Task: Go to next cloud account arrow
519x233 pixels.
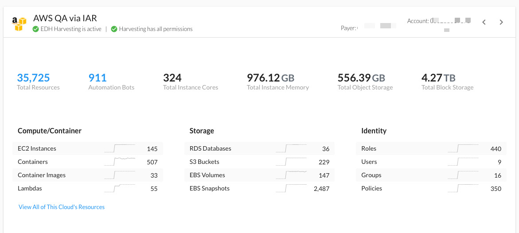Action: pos(501,22)
